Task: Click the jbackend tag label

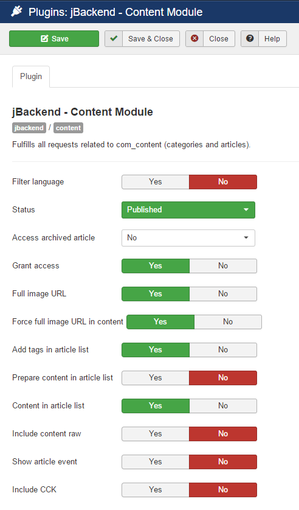Action: (29, 128)
